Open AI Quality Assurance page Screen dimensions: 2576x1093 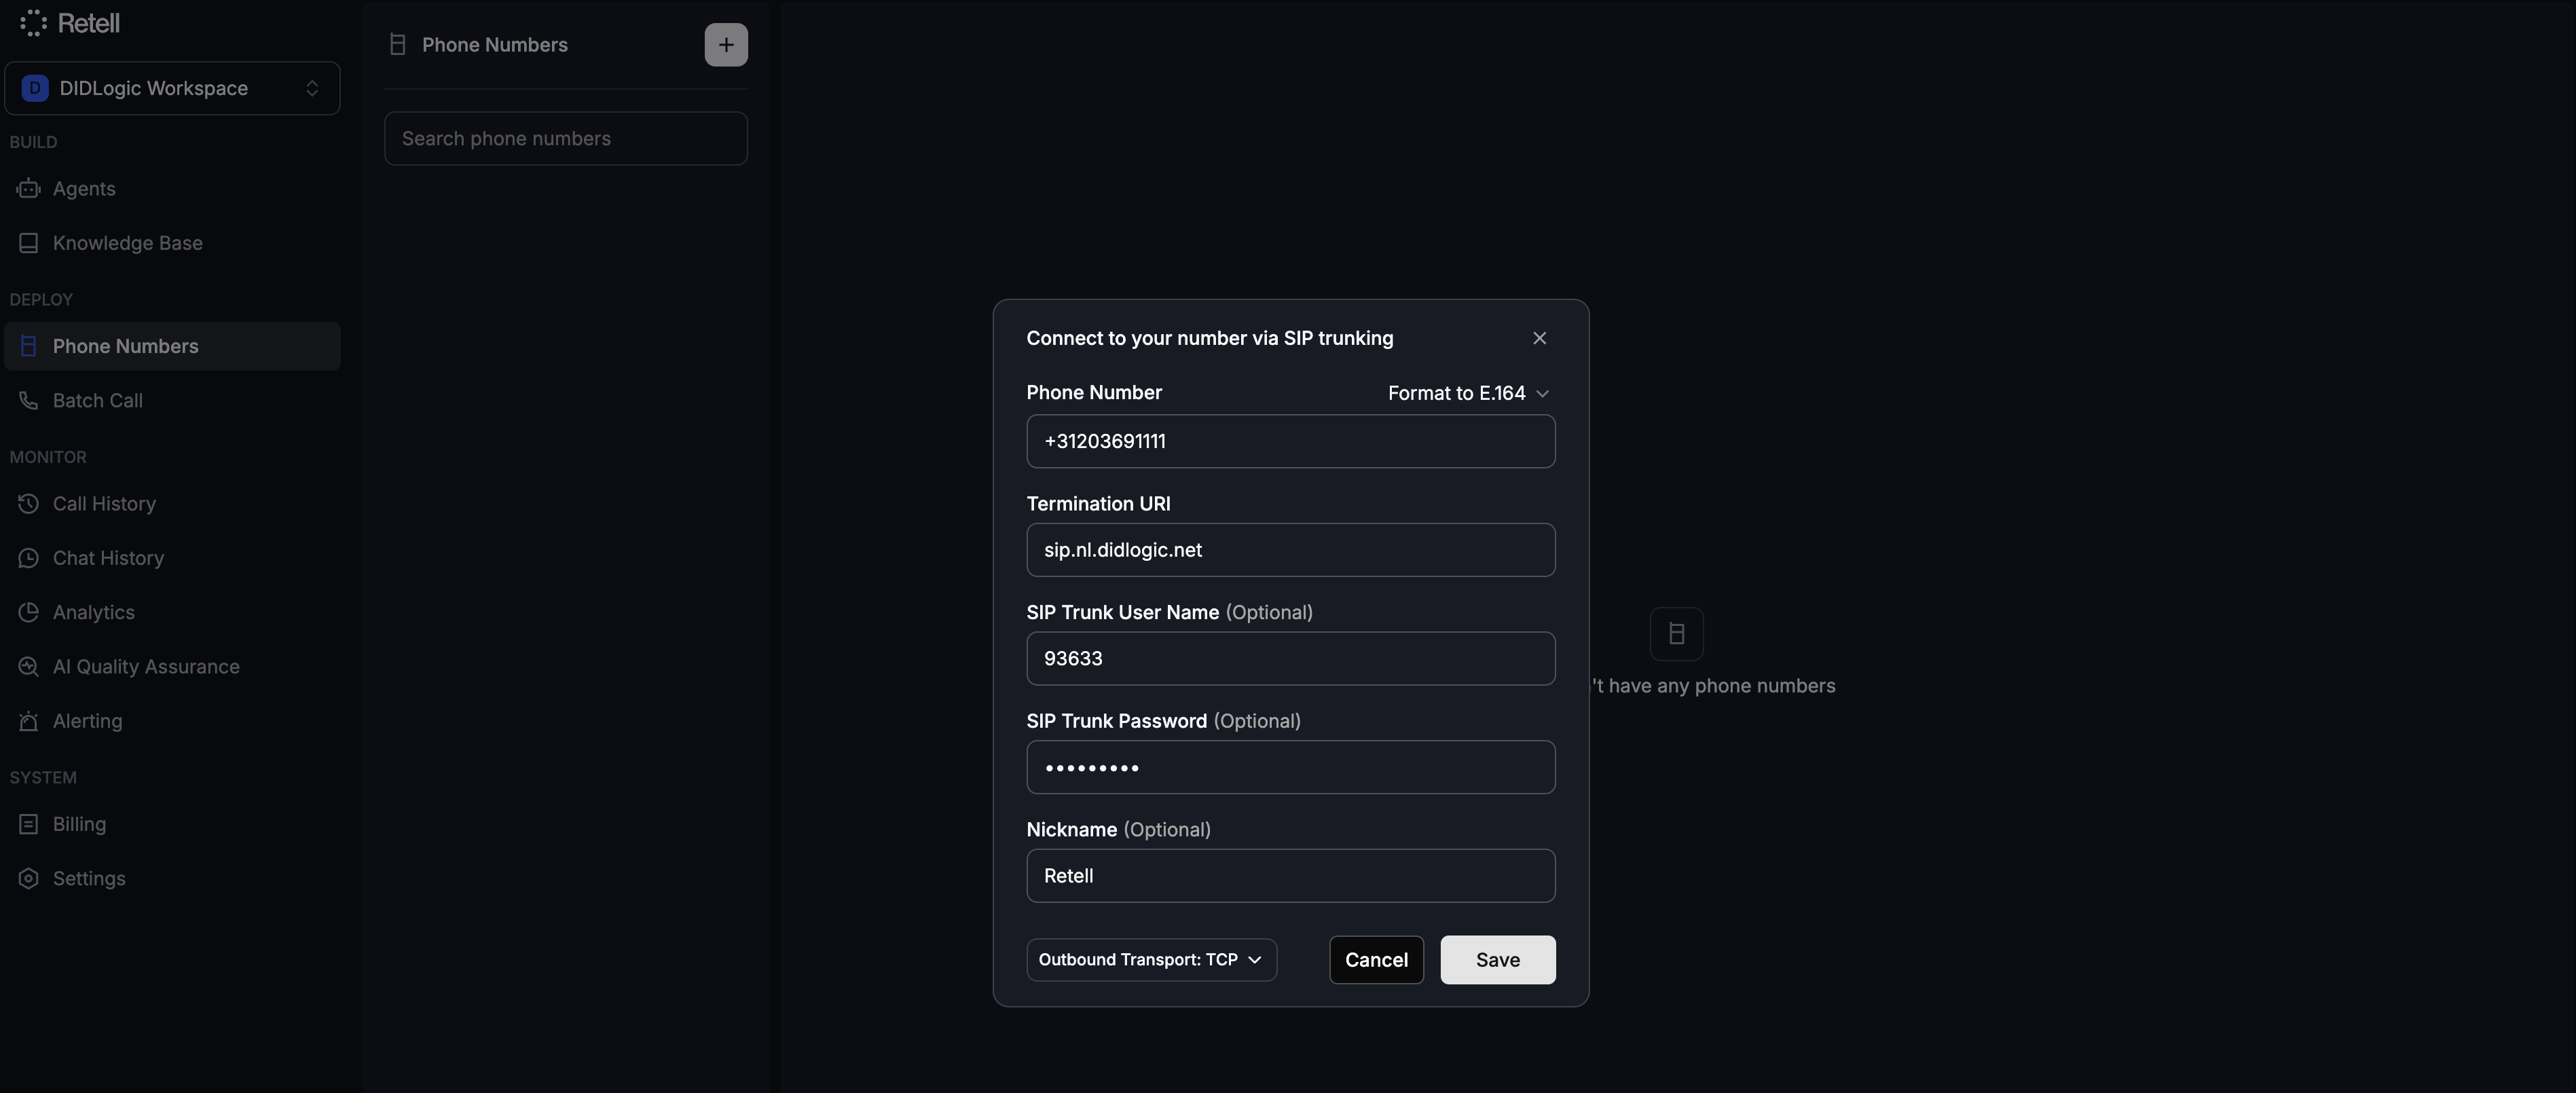pos(146,666)
